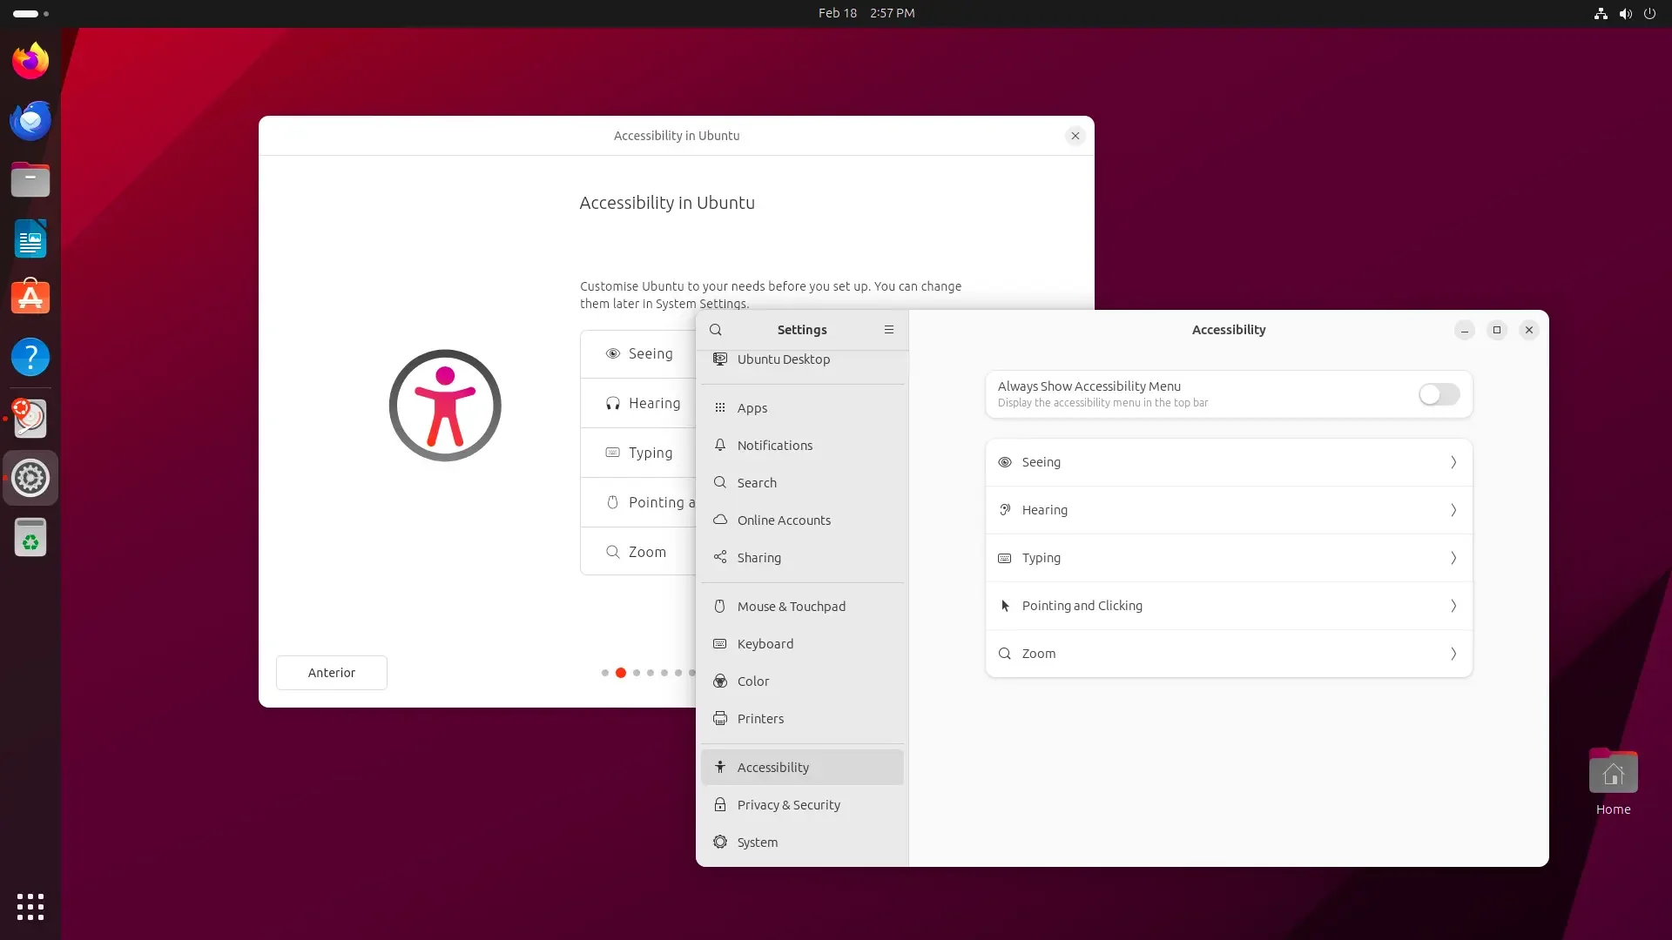The width and height of the screenshot is (1672, 940).
Task: Select Ubuntu Desktop in Settings sidebar
Action: (x=802, y=360)
